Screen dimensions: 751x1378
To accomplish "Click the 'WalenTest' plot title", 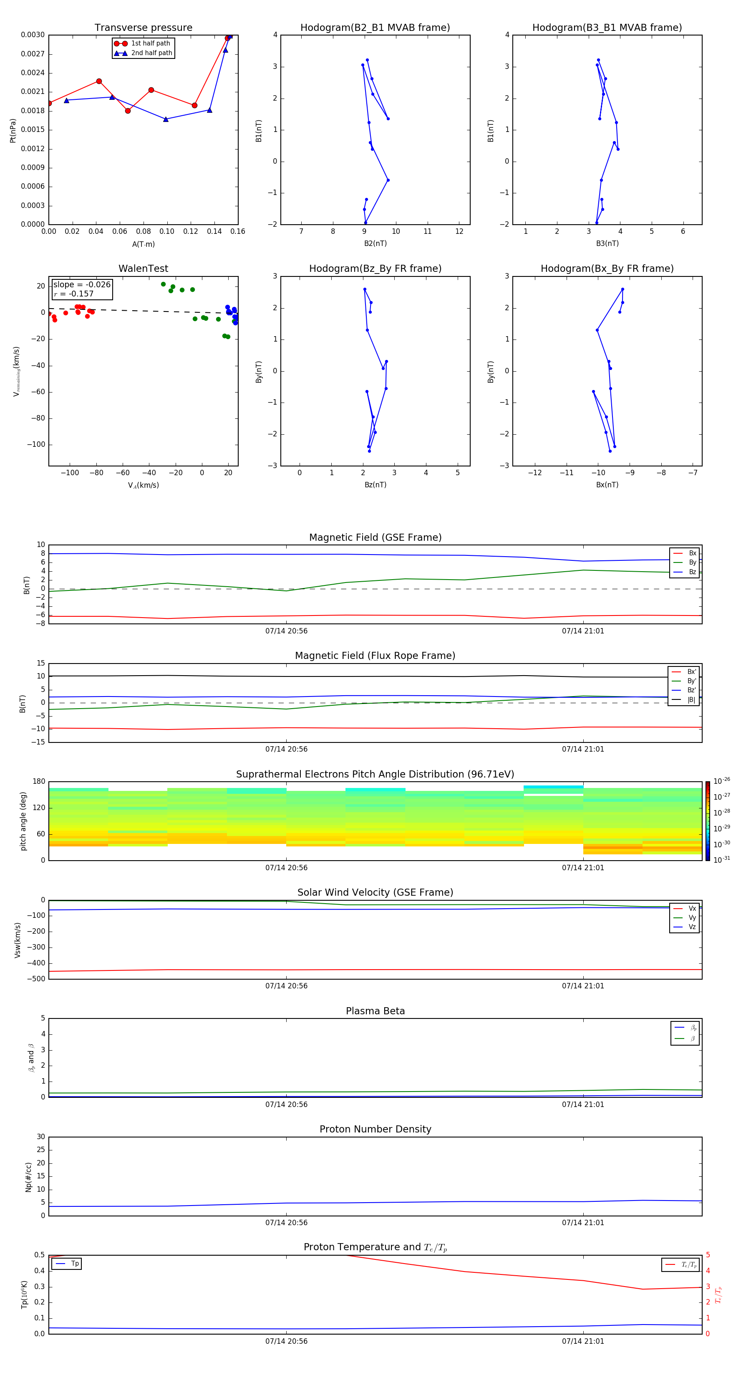I will pyautogui.click(x=143, y=269).
